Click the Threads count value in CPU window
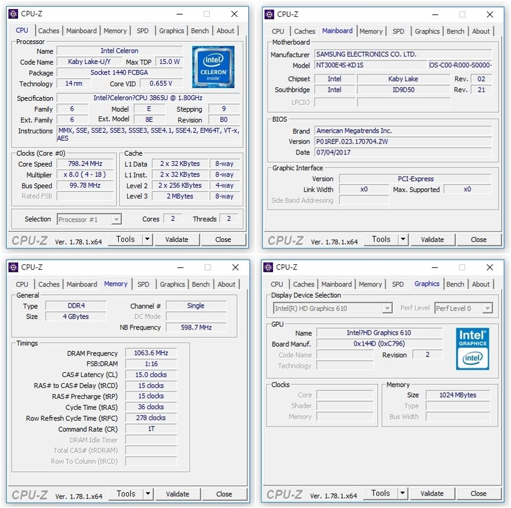This screenshot has height=508, width=511. (x=229, y=218)
